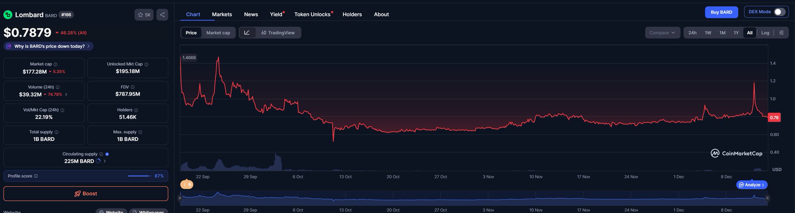Click the Profile score info icon
The width and height of the screenshot is (795, 213).
click(36, 176)
